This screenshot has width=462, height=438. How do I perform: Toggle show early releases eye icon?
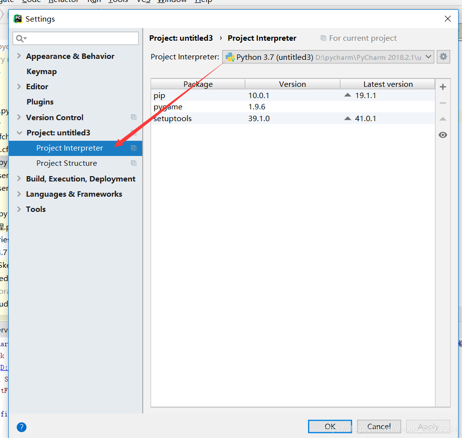pos(442,135)
